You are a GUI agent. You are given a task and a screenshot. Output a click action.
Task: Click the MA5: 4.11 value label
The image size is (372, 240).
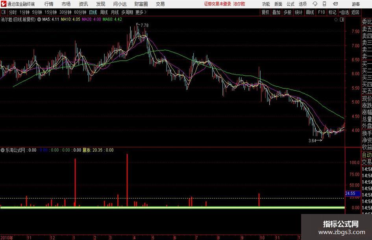pos(50,19)
